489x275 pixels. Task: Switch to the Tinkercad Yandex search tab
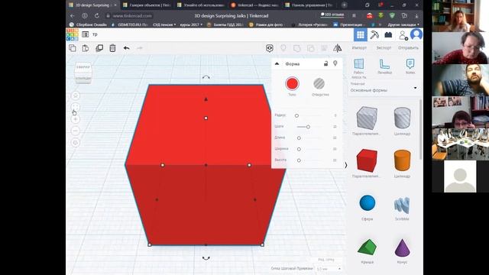[254, 5]
